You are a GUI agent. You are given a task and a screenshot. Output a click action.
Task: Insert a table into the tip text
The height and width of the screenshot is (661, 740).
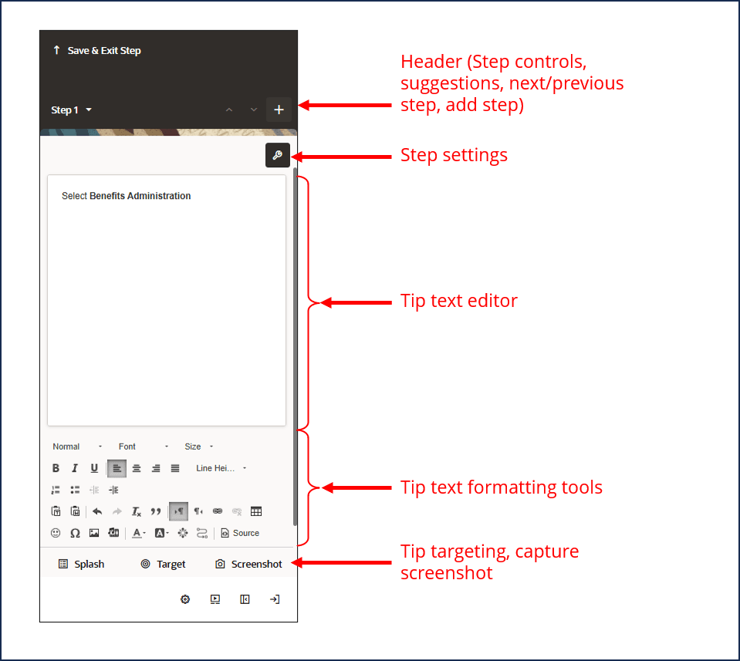click(256, 511)
